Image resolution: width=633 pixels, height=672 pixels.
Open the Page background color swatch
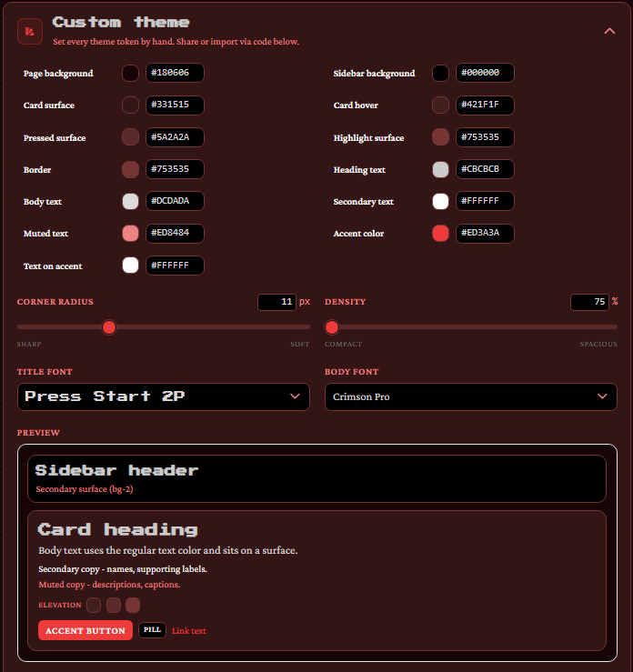tap(130, 73)
